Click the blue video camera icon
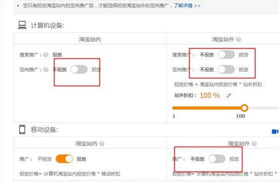The height and width of the screenshot is (182, 280). tap(275, 131)
